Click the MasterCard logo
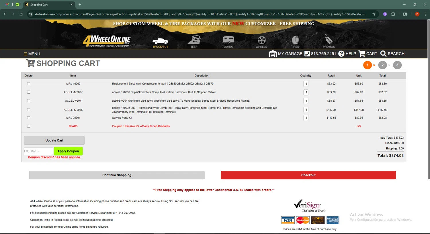 pyautogui.click(x=303, y=220)
